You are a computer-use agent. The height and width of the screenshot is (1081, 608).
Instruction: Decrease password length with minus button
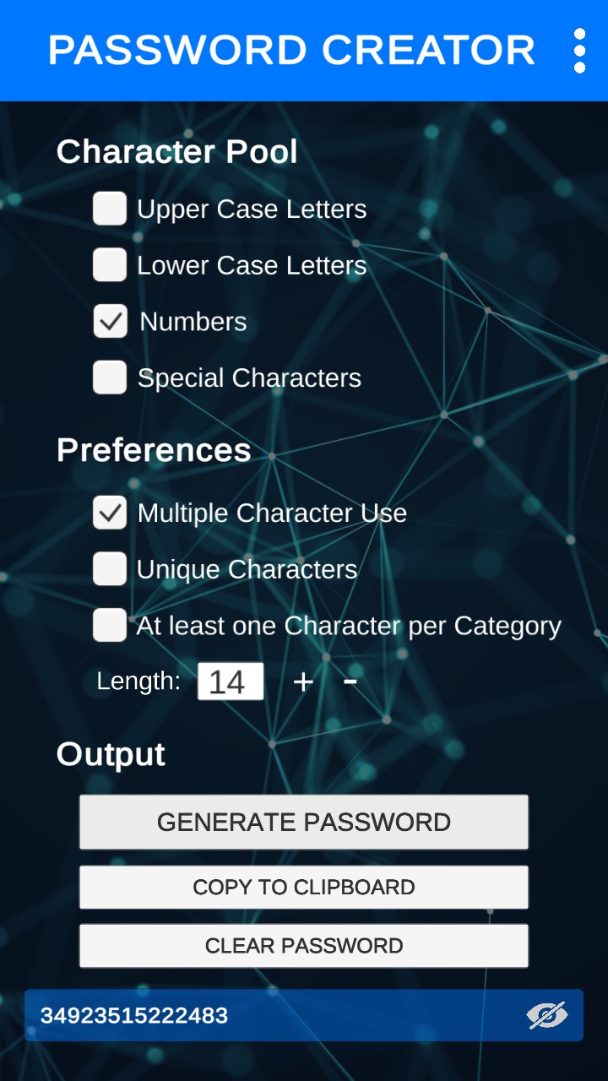[350, 681]
